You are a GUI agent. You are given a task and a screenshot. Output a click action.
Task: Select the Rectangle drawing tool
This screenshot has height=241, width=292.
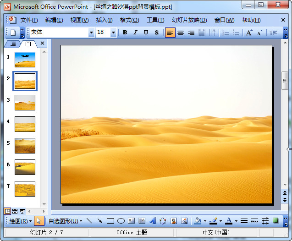coord(110,221)
